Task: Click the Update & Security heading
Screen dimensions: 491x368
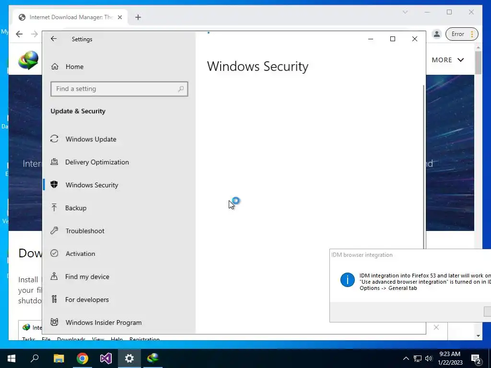Action: pos(78,111)
